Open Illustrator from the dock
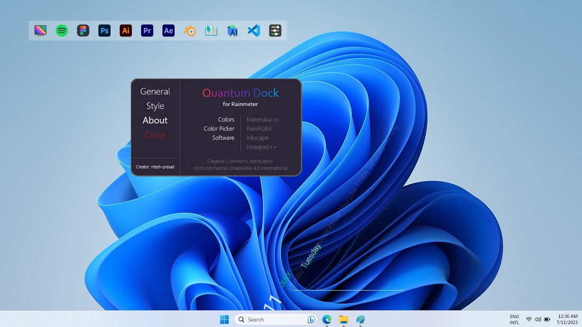This screenshot has width=582, height=327. 125,30
